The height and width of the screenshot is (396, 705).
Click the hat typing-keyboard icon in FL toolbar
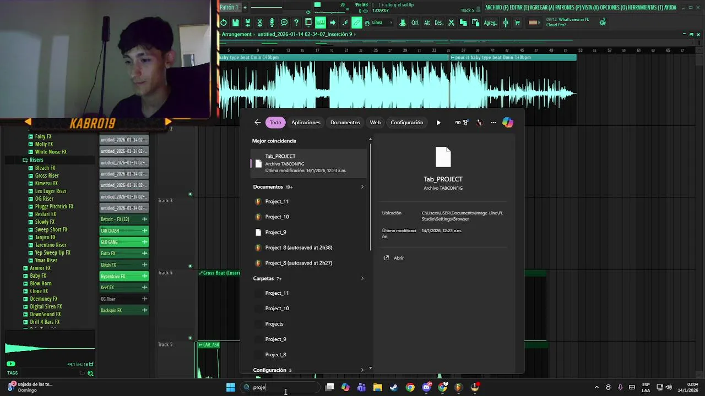[x=402, y=23]
